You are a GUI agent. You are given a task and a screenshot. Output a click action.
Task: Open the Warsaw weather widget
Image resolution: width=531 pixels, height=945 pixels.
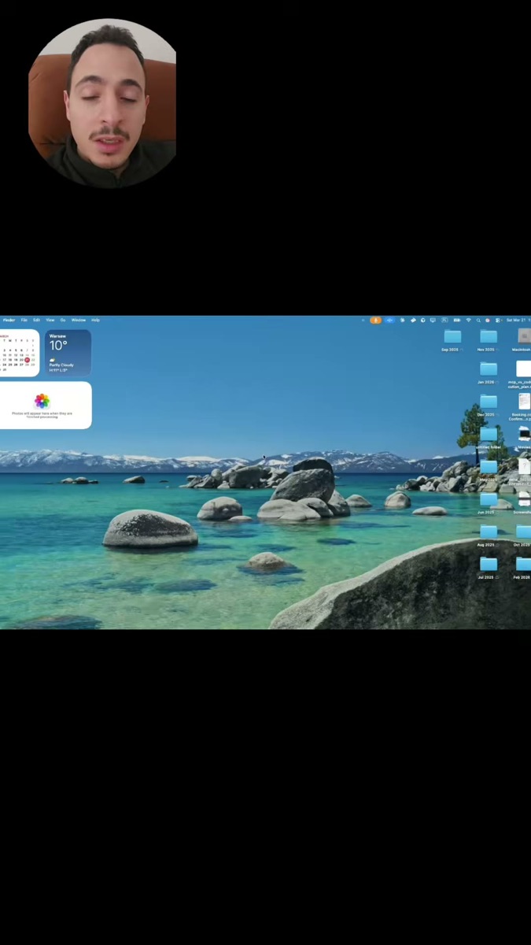[68, 353]
